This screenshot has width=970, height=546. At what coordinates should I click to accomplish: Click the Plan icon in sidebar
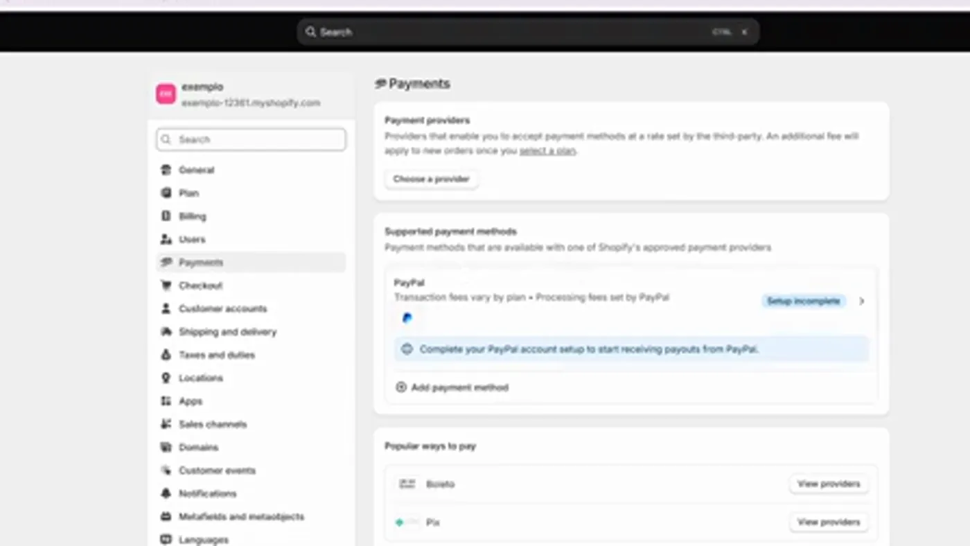(166, 193)
